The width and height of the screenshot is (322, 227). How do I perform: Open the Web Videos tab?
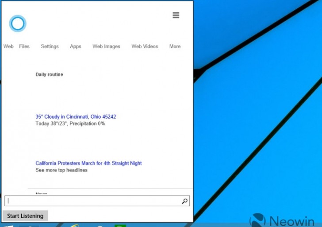pyautogui.click(x=145, y=46)
